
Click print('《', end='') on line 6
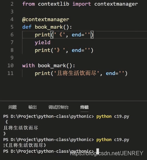(64, 35)
